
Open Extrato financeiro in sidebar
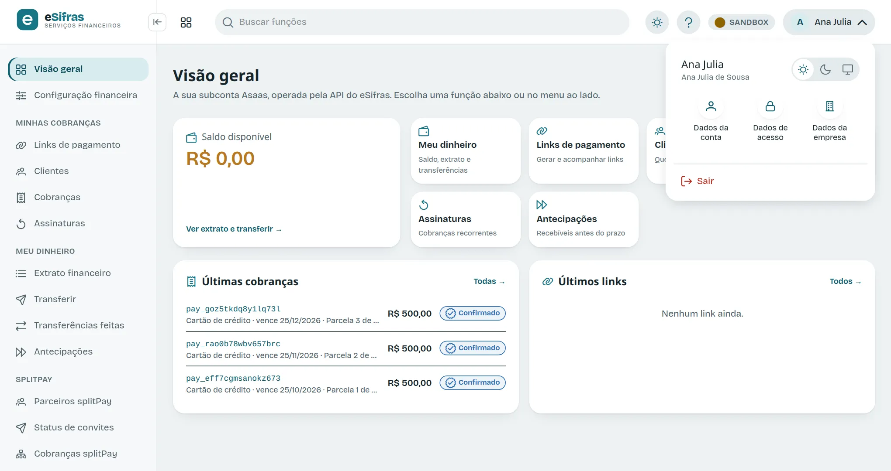[79, 273]
